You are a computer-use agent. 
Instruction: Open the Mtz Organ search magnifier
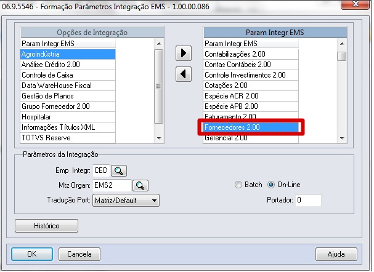140,185
